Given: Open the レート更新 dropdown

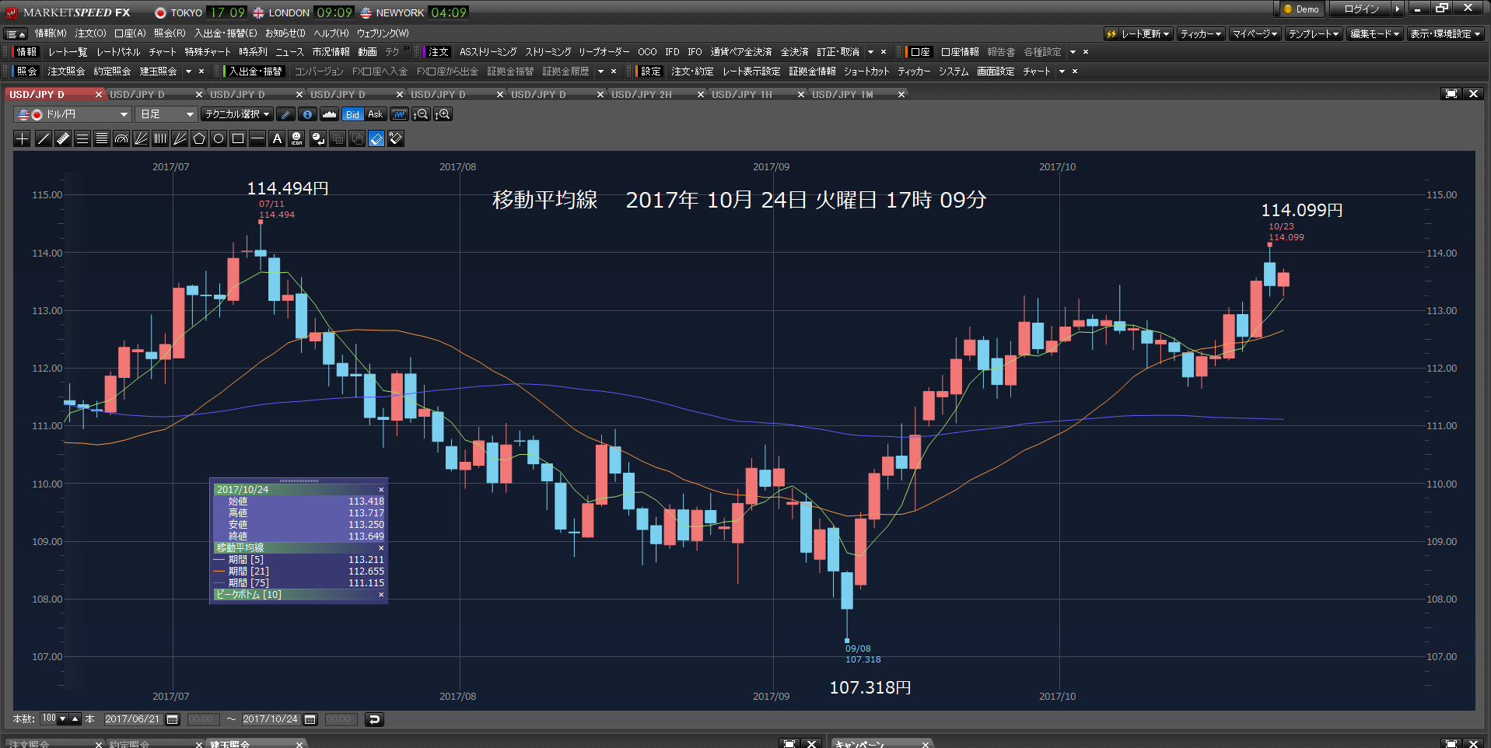Looking at the screenshot, I should click(x=1139, y=33).
